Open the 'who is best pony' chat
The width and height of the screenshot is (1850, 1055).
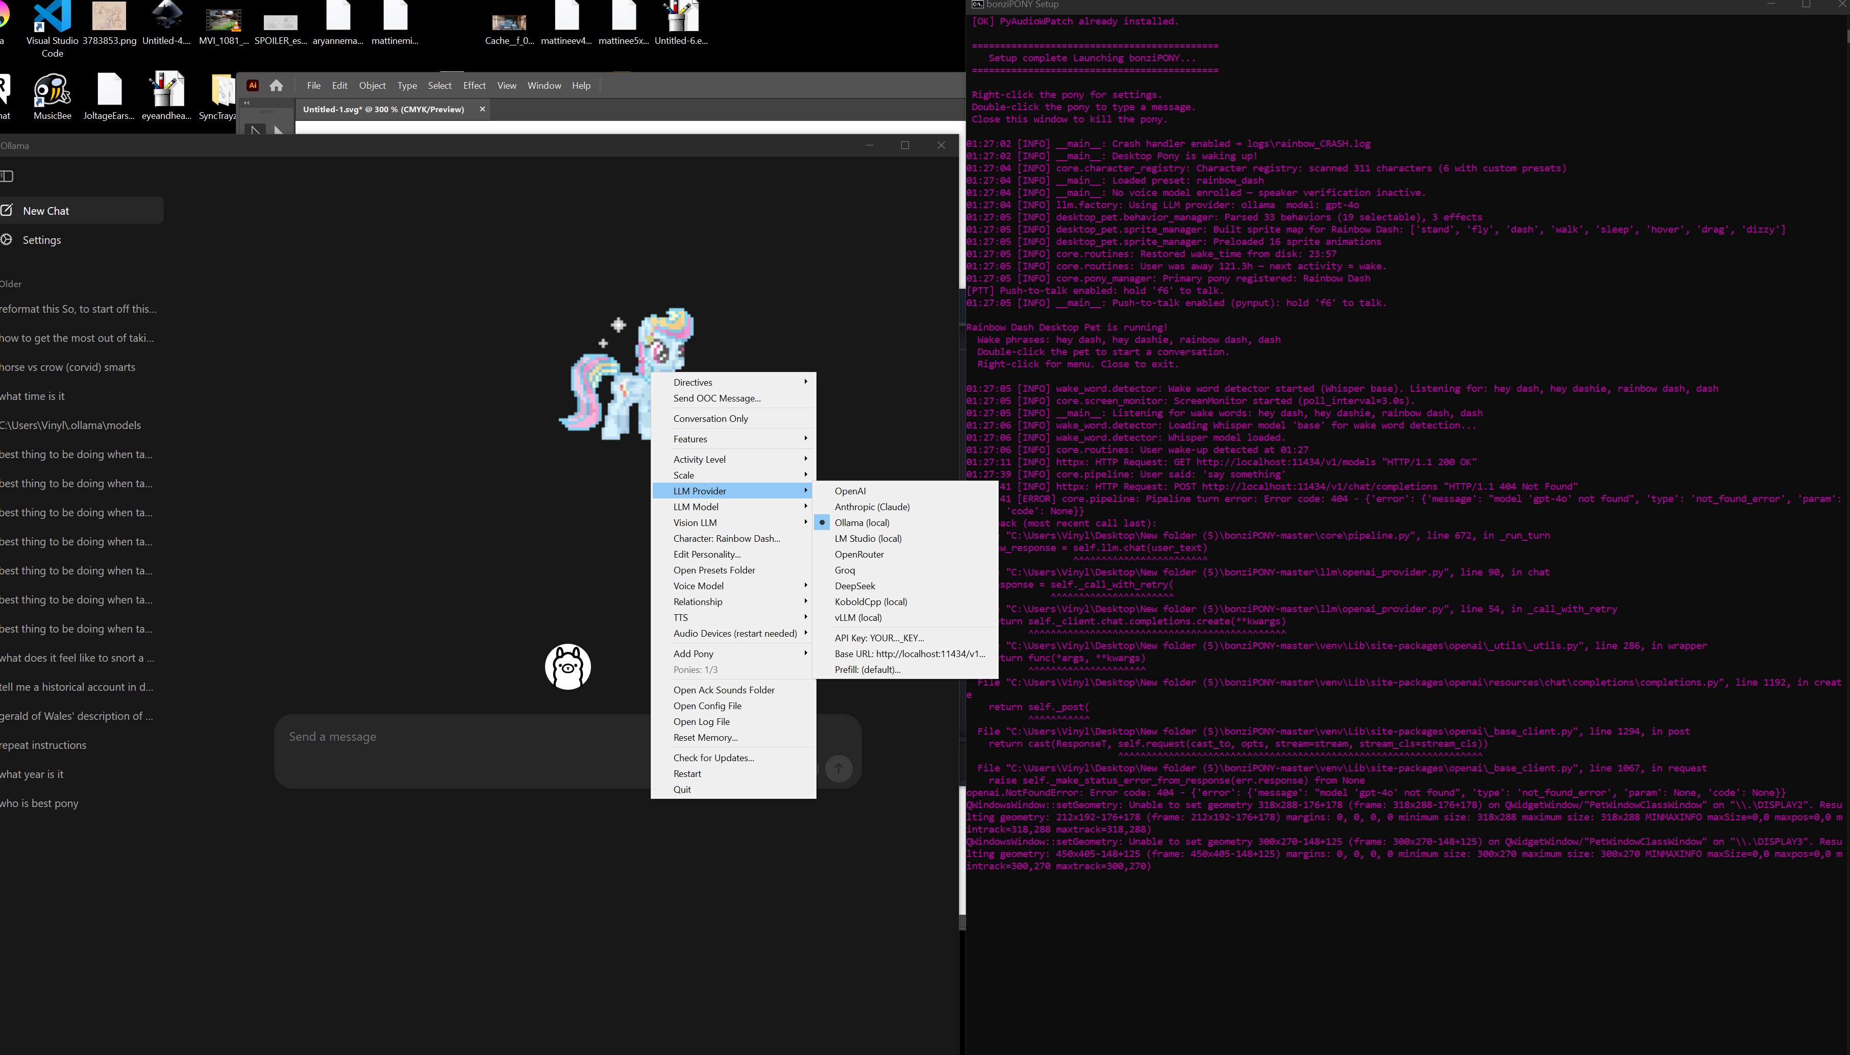(x=40, y=803)
